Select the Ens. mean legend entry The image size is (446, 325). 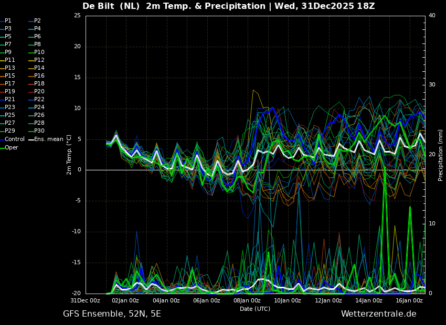click(x=46, y=139)
